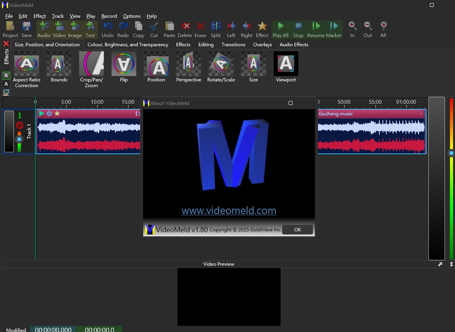The height and width of the screenshot is (332, 455).
Task: Open the Effect menu
Action: pos(39,16)
